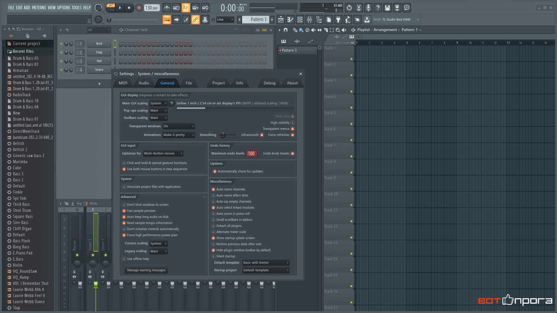Switch to the File settings tab
Viewport: 557px width, 313px height.
[x=189, y=83]
